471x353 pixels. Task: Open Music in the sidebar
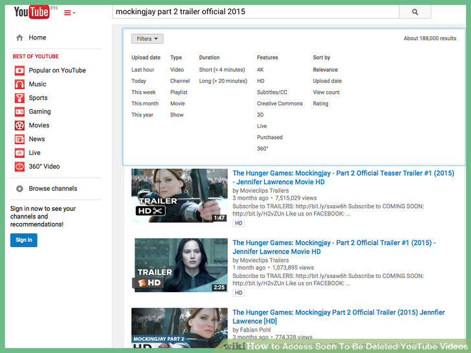(x=38, y=84)
